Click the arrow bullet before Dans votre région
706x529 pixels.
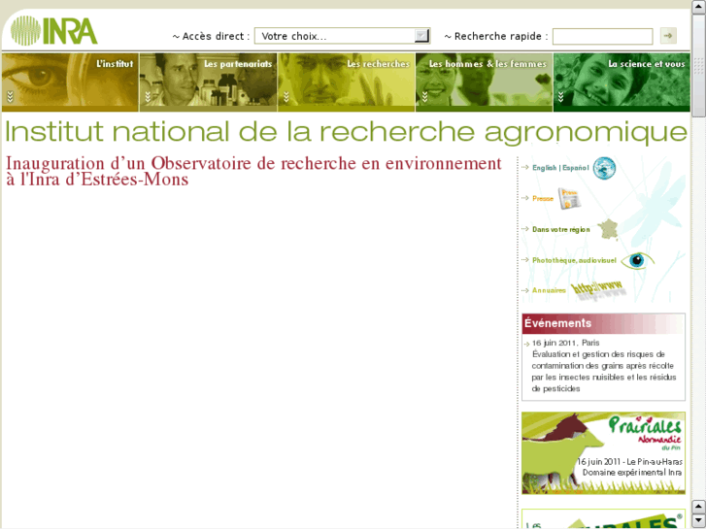click(525, 229)
